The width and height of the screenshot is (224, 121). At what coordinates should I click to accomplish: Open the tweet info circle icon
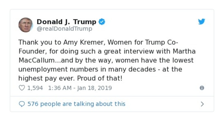pos(202,88)
